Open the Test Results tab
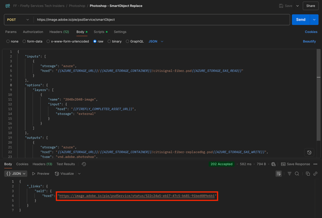The image size is (322, 218). [66, 164]
